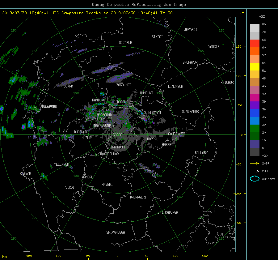Click the SINDHANUR city label
Viewport: 278px width, 260px height.
point(190,112)
